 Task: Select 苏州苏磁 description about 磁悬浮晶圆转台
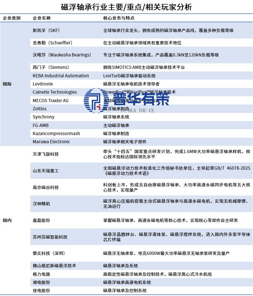pyautogui.click(x=177, y=237)
